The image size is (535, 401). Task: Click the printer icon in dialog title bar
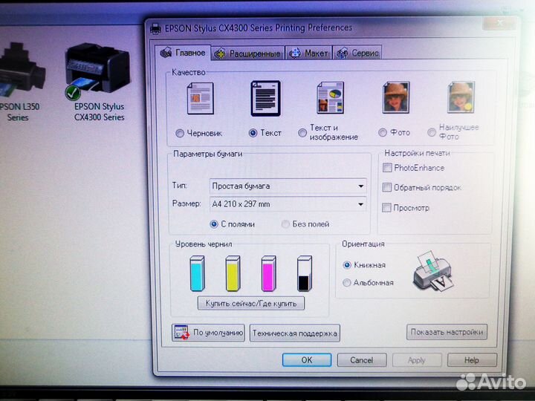(x=155, y=29)
